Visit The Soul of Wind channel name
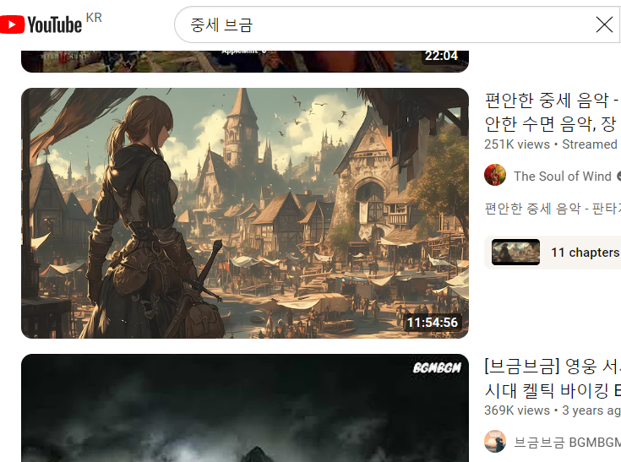Image resolution: width=621 pixels, height=462 pixels. pos(563,177)
